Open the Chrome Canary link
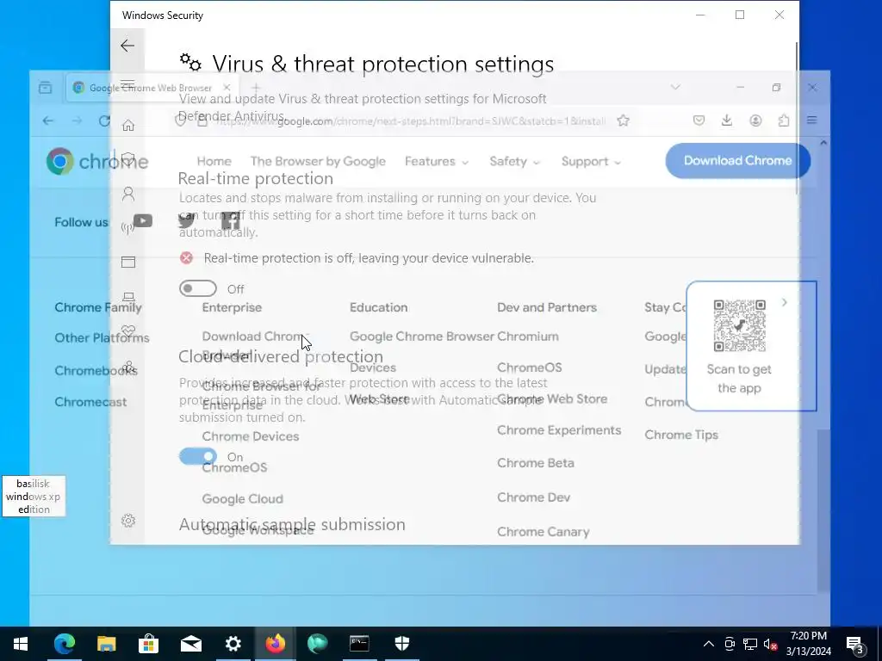 click(x=543, y=532)
